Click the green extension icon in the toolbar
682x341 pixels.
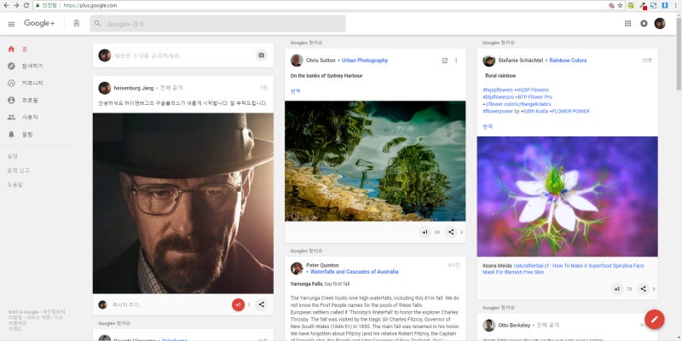pyautogui.click(x=631, y=5)
